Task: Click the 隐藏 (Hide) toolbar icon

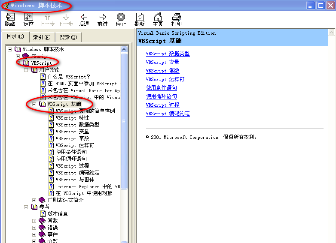Action: click(10, 17)
